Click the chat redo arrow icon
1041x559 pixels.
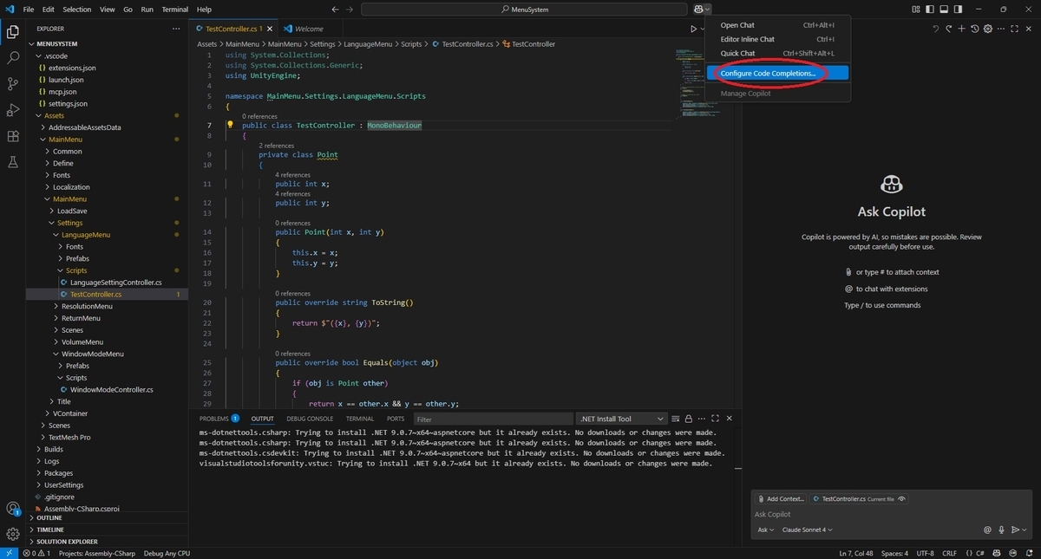coord(949,29)
